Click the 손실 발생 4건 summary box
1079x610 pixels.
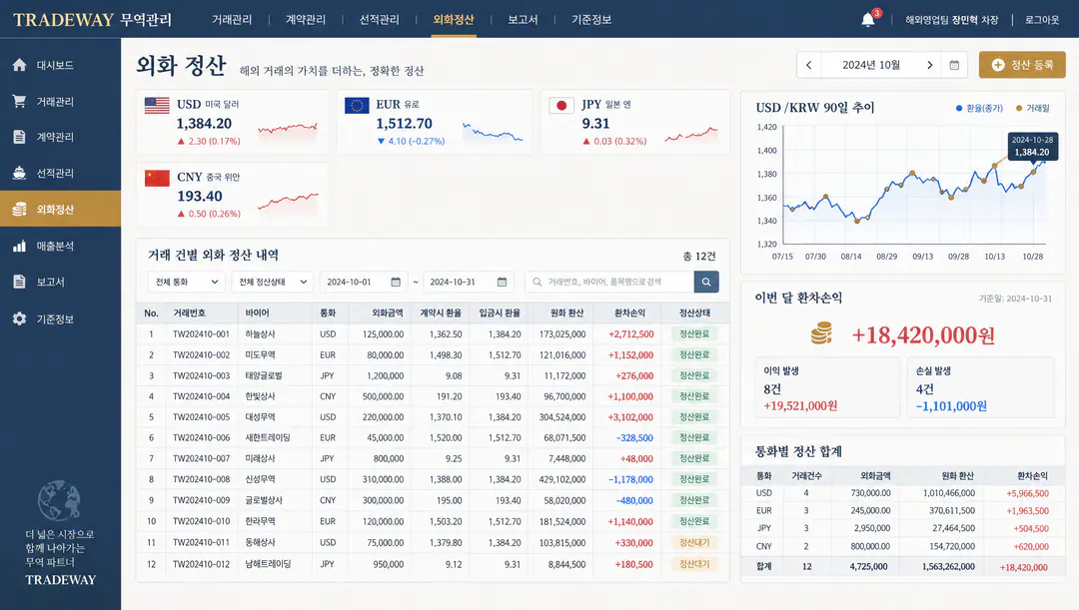coord(981,387)
